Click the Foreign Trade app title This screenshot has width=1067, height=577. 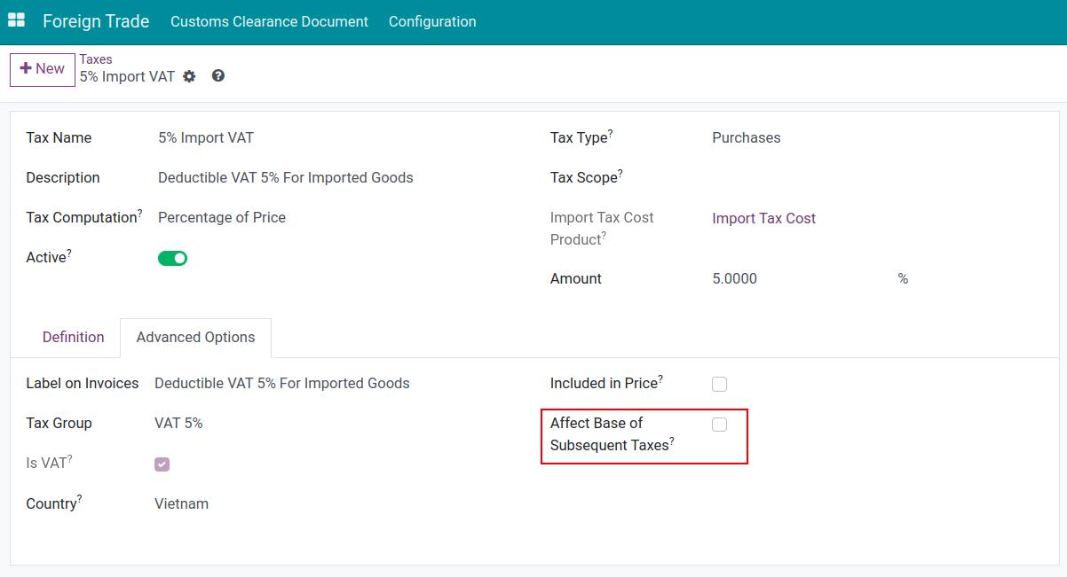click(x=96, y=21)
